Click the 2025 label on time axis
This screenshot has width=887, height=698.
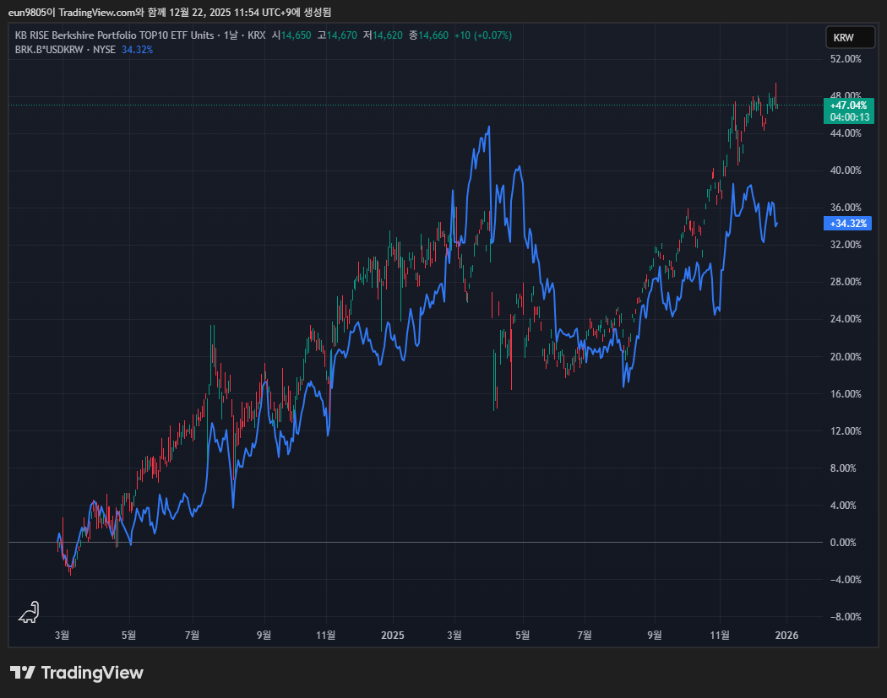tap(393, 636)
